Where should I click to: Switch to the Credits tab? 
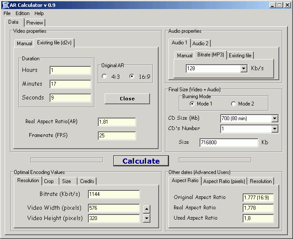87,181
